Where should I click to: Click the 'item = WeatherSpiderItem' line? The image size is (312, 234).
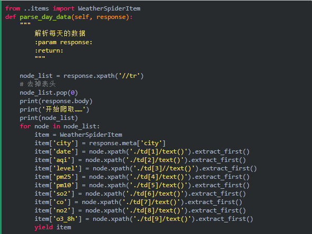(79, 135)
